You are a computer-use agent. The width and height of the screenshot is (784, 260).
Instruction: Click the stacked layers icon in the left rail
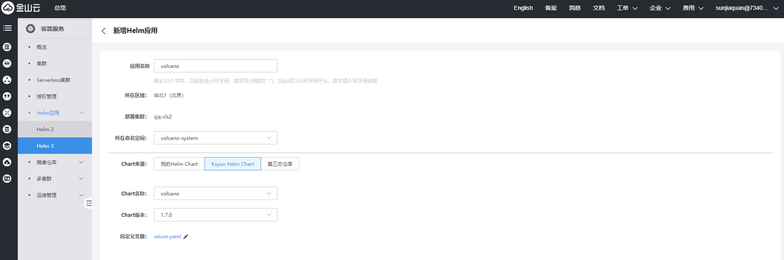7,146
